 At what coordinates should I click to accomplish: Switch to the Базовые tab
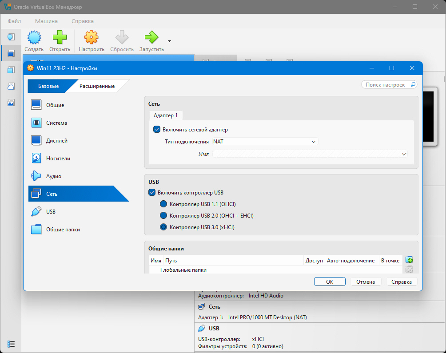tap(48, 86)
